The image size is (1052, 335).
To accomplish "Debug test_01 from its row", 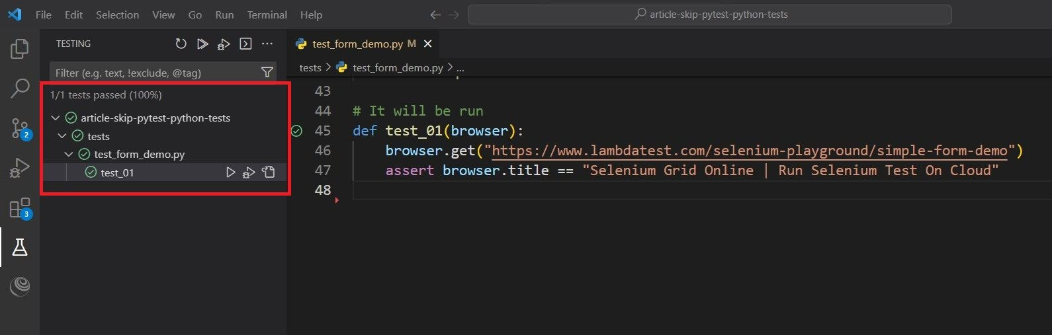I will pos(249,173).
